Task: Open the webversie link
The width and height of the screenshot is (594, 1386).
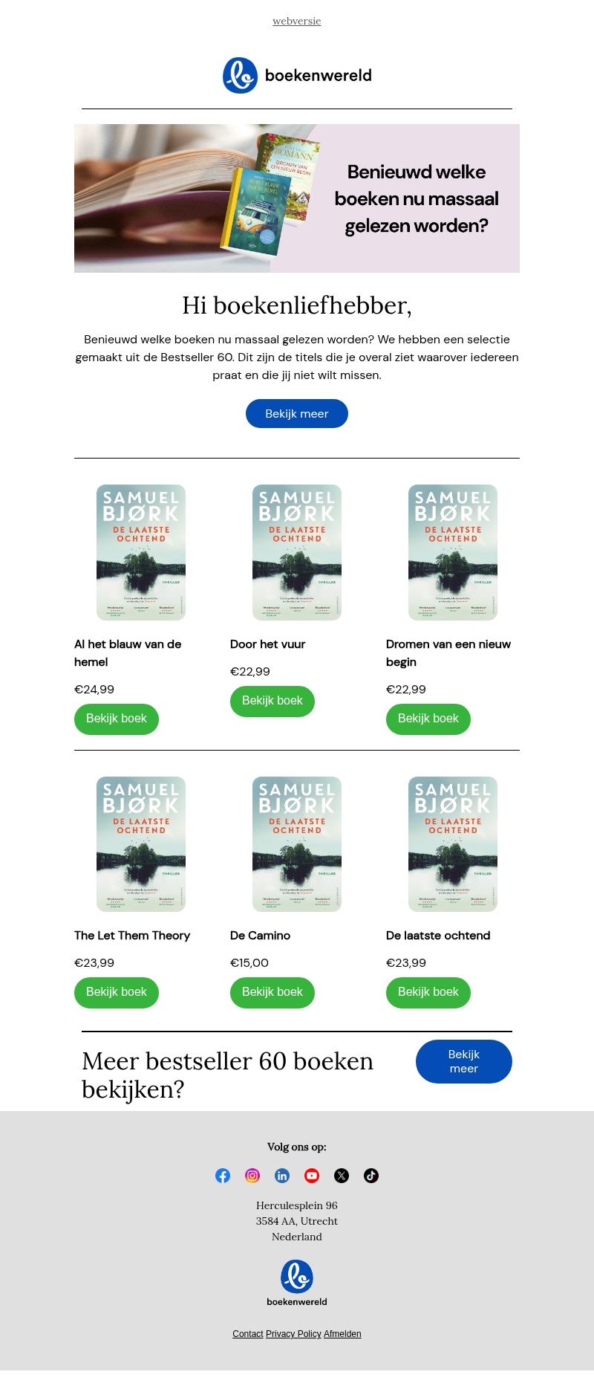Action: (x=297, y=21)
